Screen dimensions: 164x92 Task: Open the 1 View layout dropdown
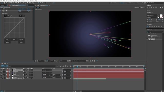(83, 61)
